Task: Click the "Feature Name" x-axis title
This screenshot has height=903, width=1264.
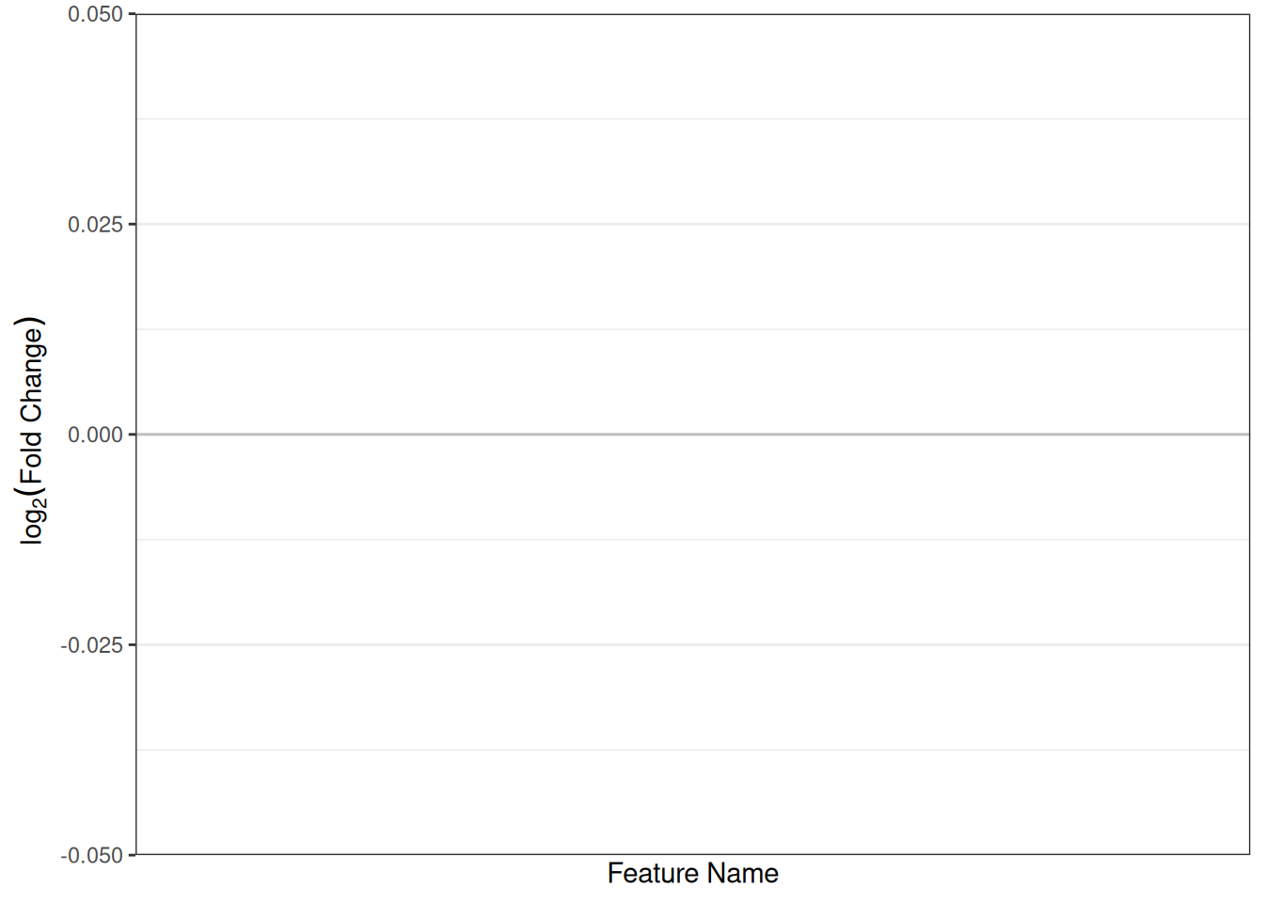Action: pos(692,874)
